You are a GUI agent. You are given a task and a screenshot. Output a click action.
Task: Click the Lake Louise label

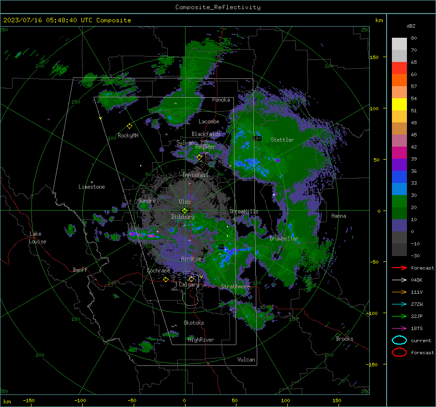tap(38, 238)
